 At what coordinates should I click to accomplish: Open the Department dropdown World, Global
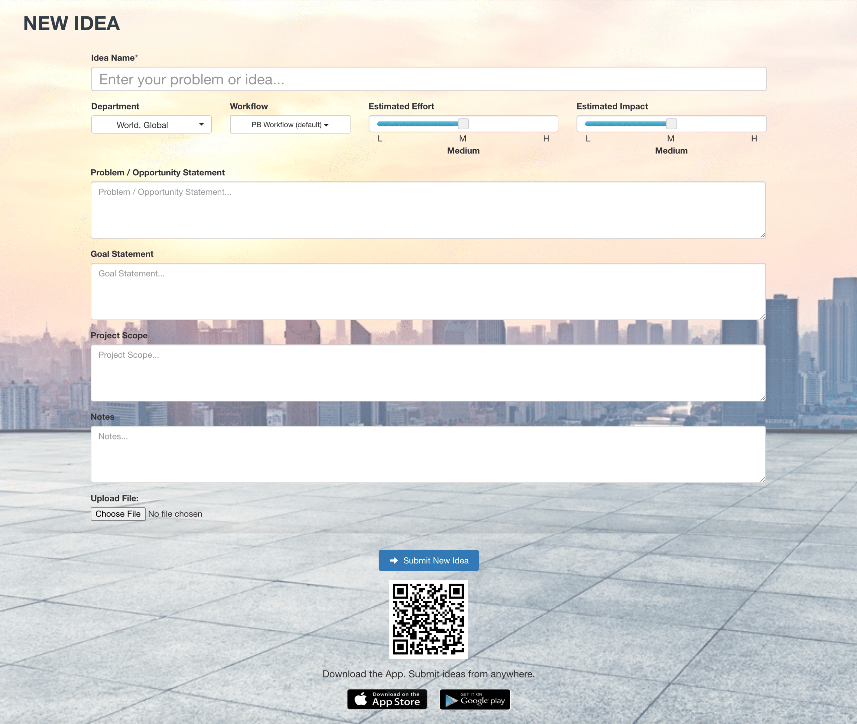click(151, 125)
